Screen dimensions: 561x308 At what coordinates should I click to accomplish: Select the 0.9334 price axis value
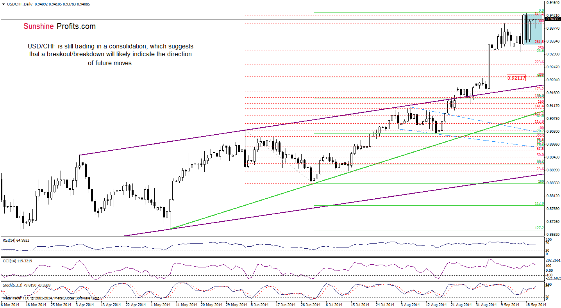click(x=552, y=41)
